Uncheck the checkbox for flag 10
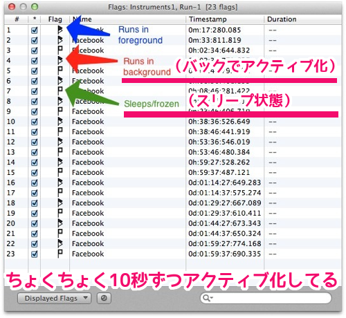346x318 pixels. click(x=35, y=122)
